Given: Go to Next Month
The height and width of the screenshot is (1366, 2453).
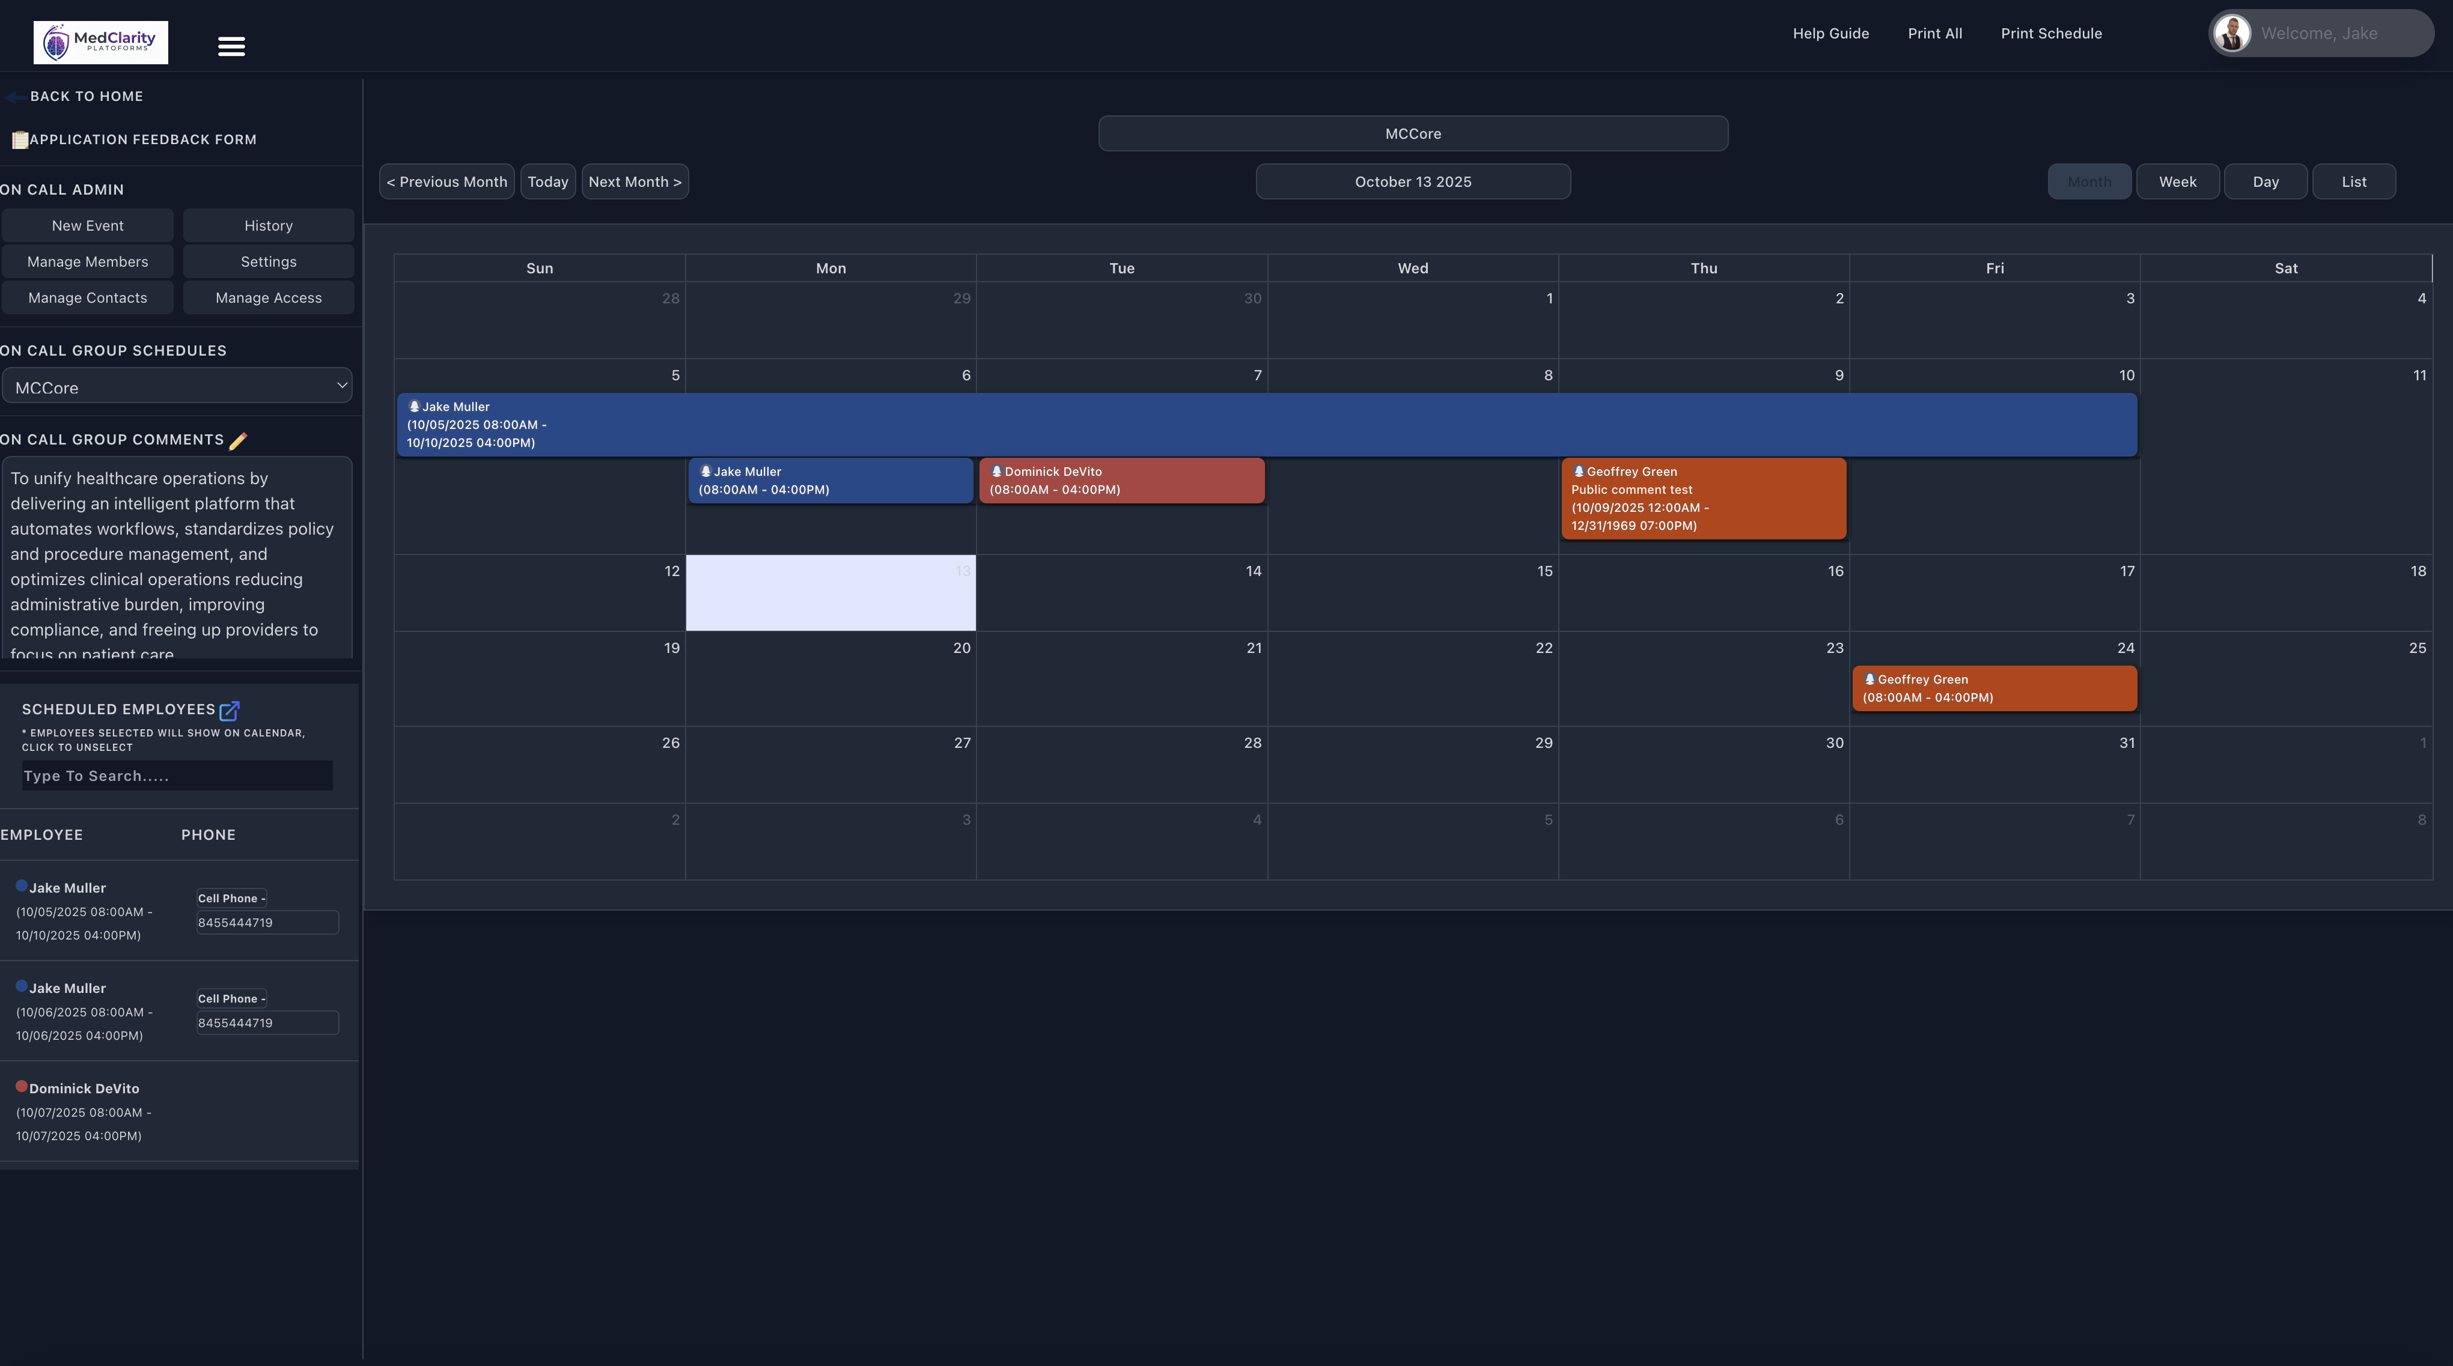Looking at the screenshot, I should pyautogui.click(x=634, y=182).
